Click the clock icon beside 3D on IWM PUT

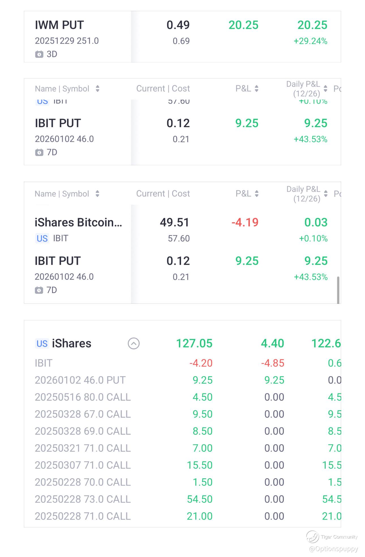(39, 54)
